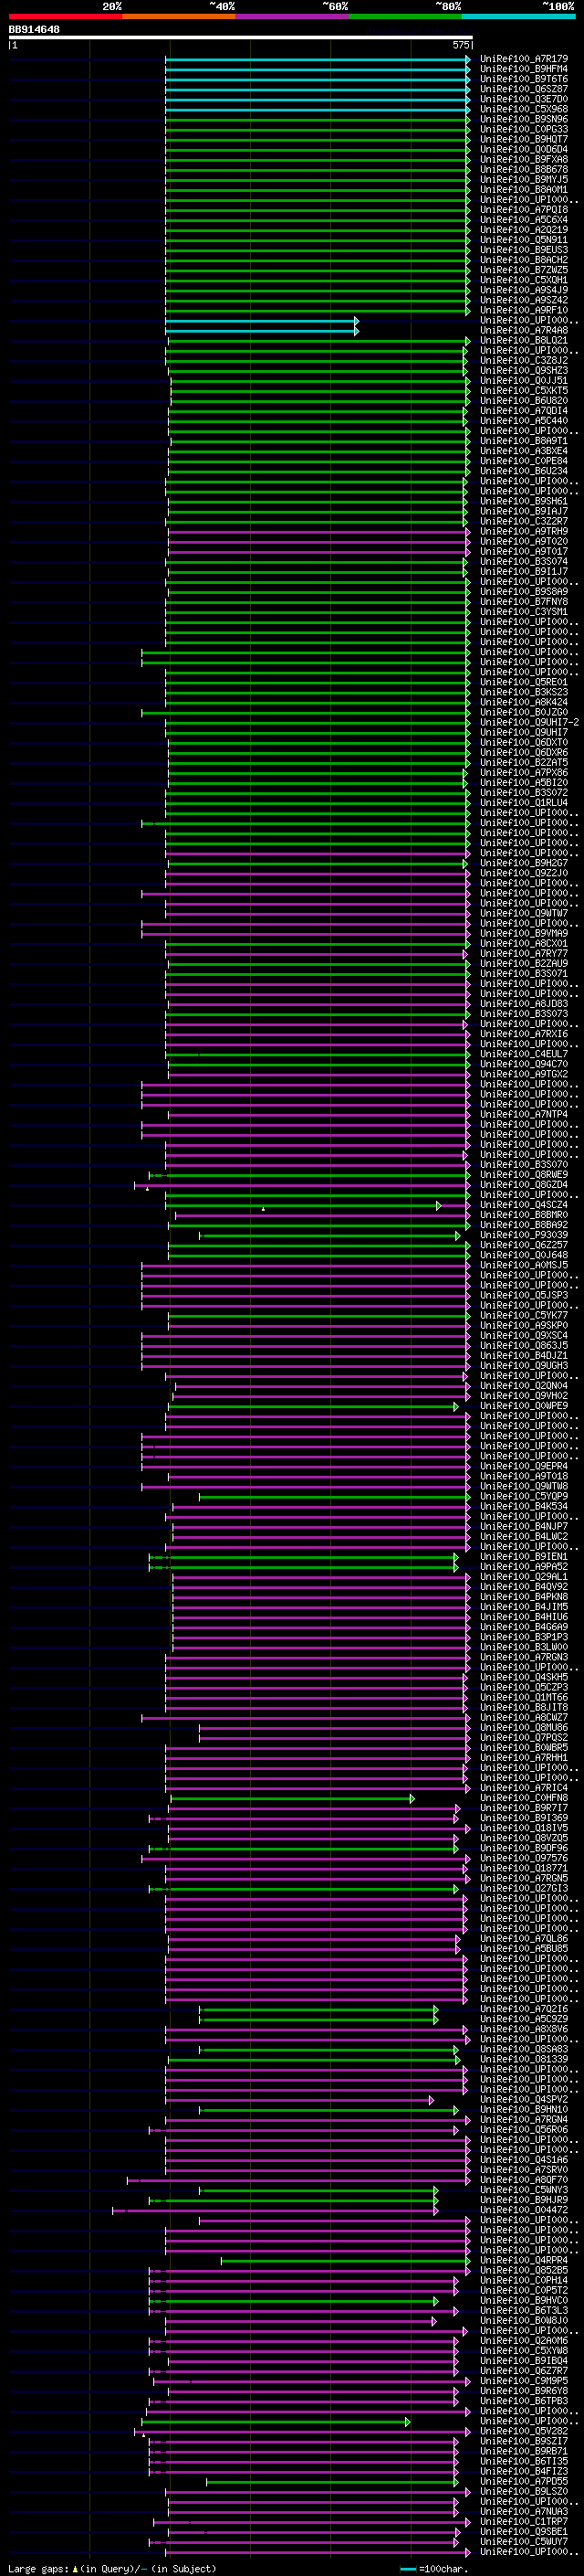
Task: Open hit UniRef100_A7R179
Action: pos(524,59)
